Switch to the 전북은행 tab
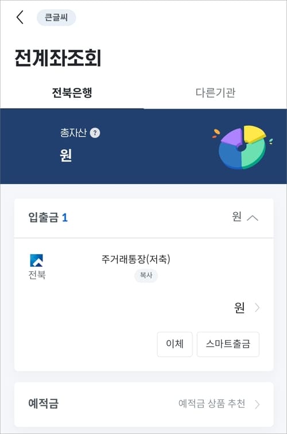Screen dimensions: 287x434 tap(72, 93)
